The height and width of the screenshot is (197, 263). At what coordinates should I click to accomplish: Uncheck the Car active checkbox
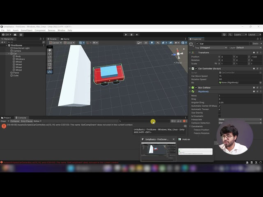tap(197, 44)
